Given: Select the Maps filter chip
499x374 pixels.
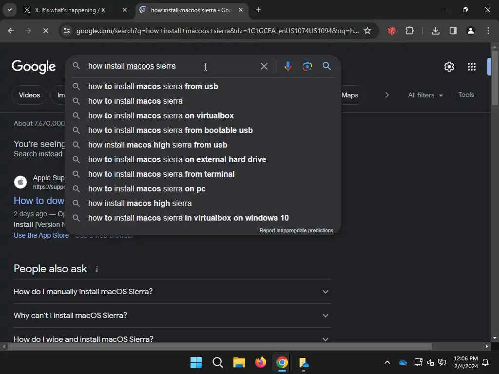Looking at the screenshot, I should pos(350,95).
